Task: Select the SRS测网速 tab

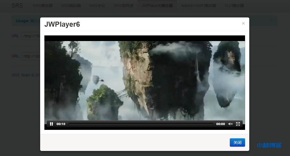Action: (124, 6)
